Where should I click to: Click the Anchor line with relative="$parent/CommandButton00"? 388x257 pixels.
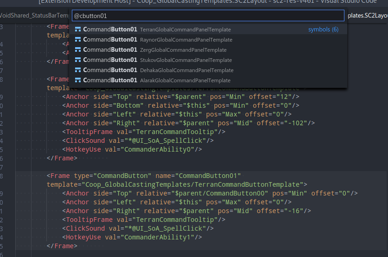coord(210,193)
